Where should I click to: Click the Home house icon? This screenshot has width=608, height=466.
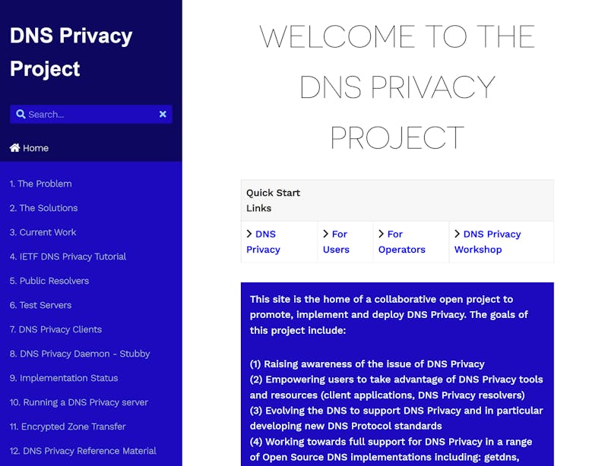[14, 148]
